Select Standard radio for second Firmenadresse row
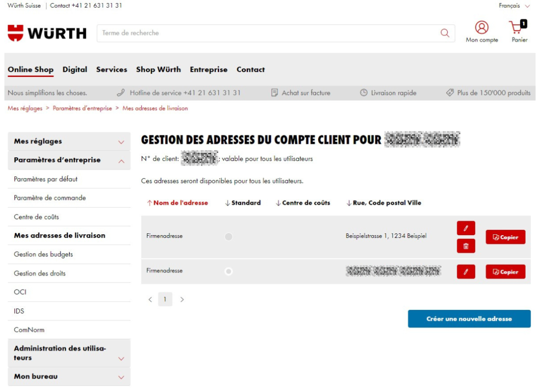The width and height of the screenshot is (540, 389). (x=229, y=271)
